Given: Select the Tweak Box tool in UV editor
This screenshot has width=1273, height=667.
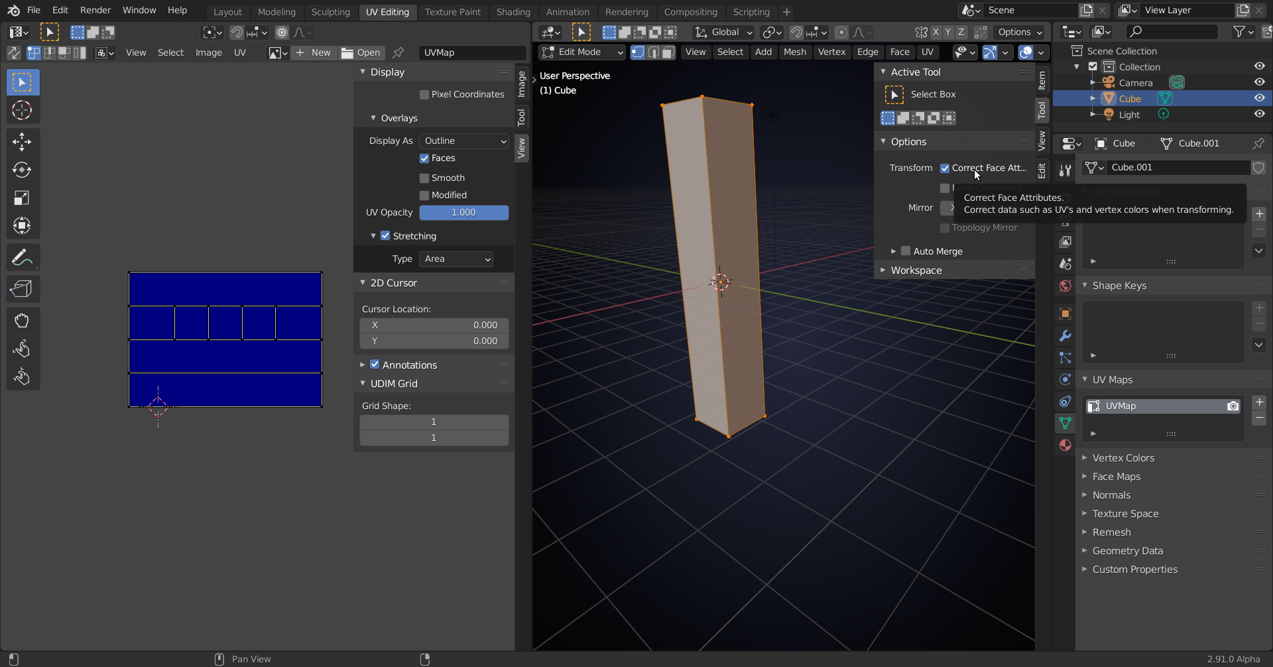Looking at the screenshot, I should coord(22,82).
